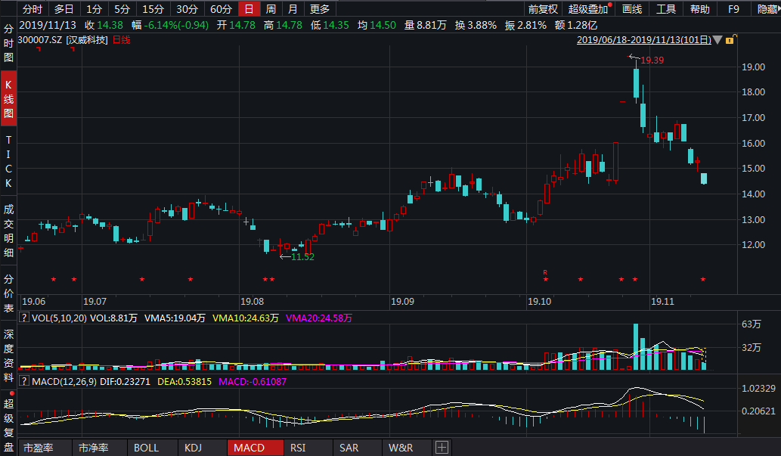Open the 画线 drawing tools
The image size is (781, 456).
(632, 9)
